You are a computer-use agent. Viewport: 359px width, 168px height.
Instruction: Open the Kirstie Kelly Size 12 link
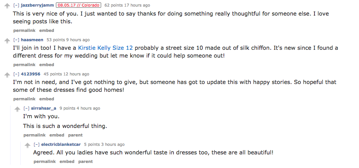click(106, 48)
